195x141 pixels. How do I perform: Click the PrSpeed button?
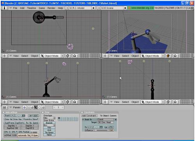(35, 136)
